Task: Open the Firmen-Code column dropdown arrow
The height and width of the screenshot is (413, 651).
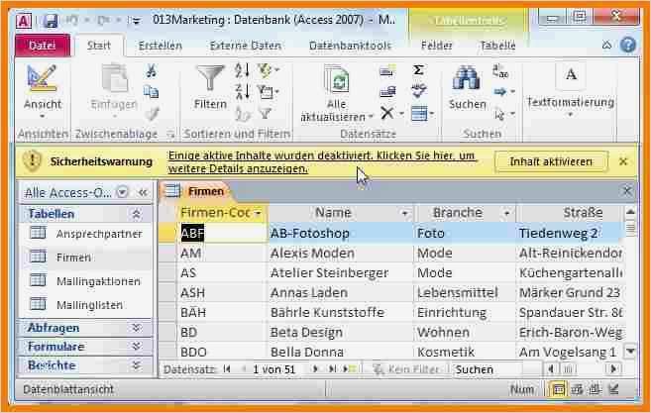Action: pyautogui.click(x=258, y=213)
